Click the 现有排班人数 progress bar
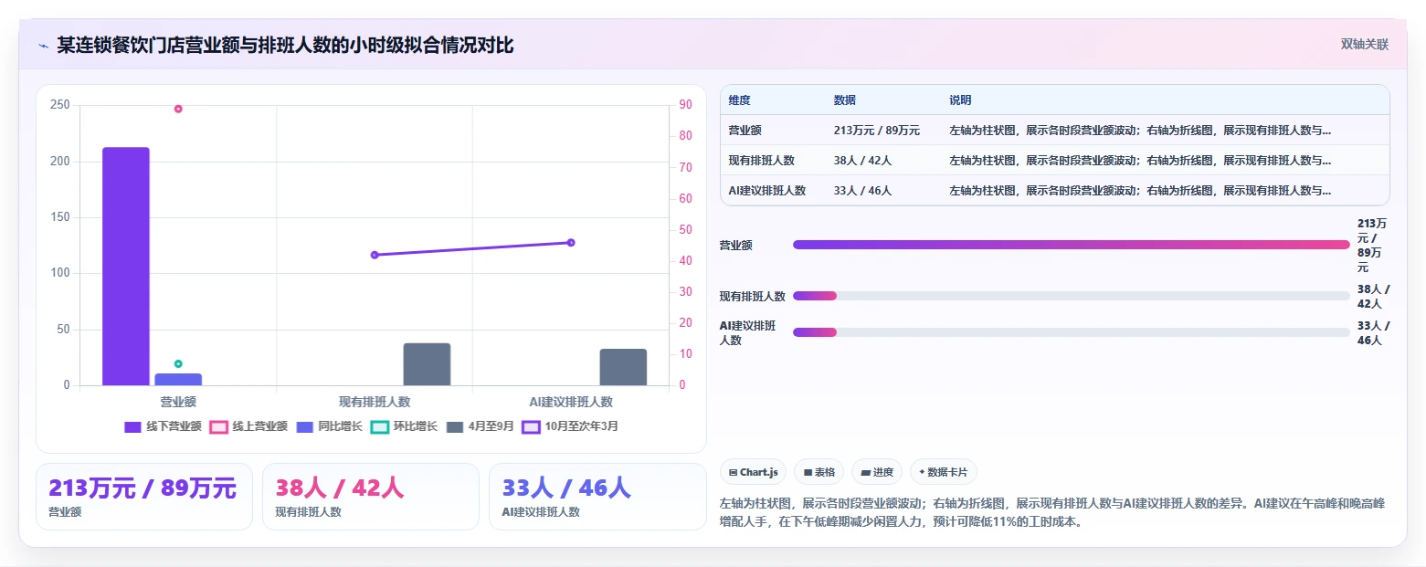1426x567 pixels. point(1071,296)
